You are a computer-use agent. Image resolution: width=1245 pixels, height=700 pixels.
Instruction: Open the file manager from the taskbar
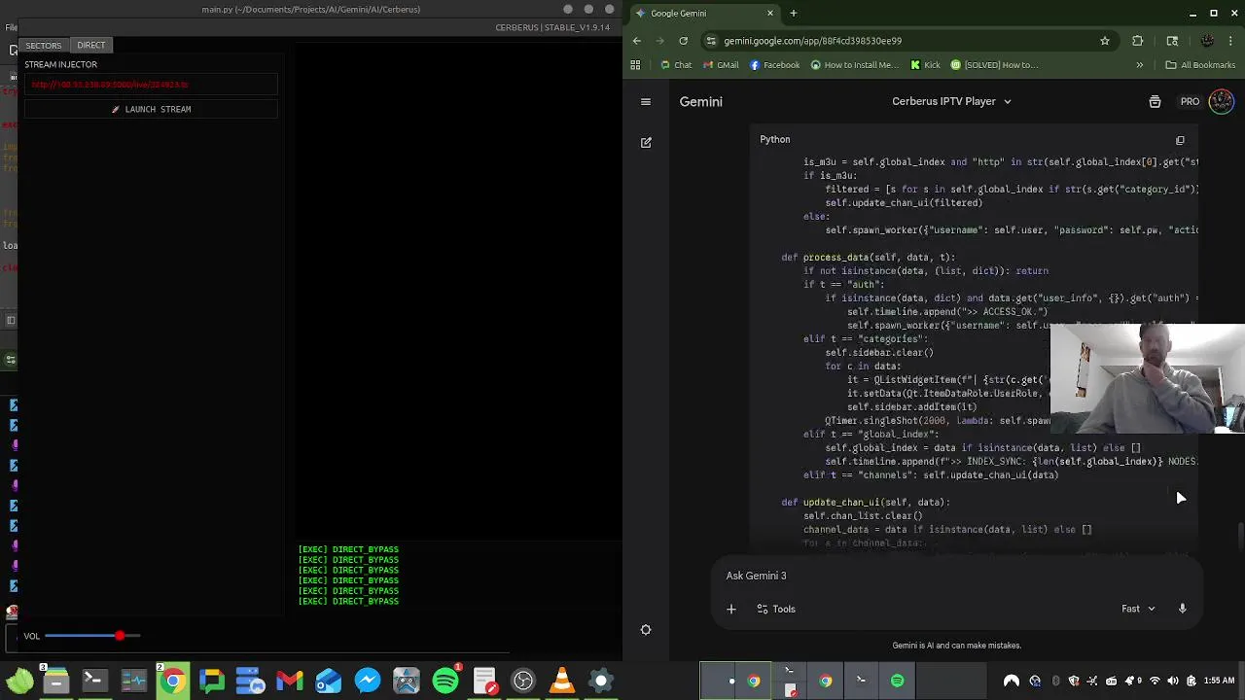click(55, 681)
